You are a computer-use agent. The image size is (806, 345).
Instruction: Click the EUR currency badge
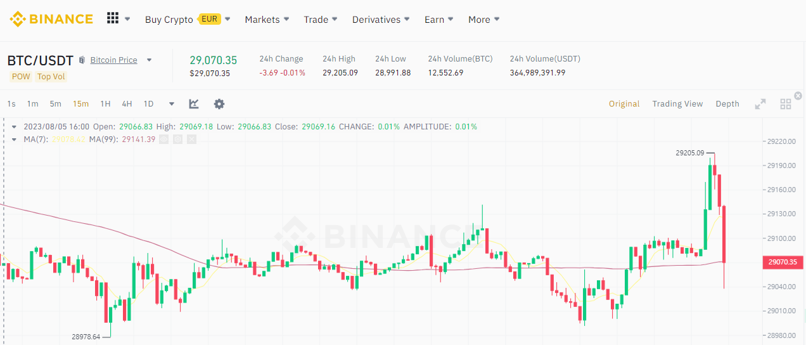tap(210, 19)
